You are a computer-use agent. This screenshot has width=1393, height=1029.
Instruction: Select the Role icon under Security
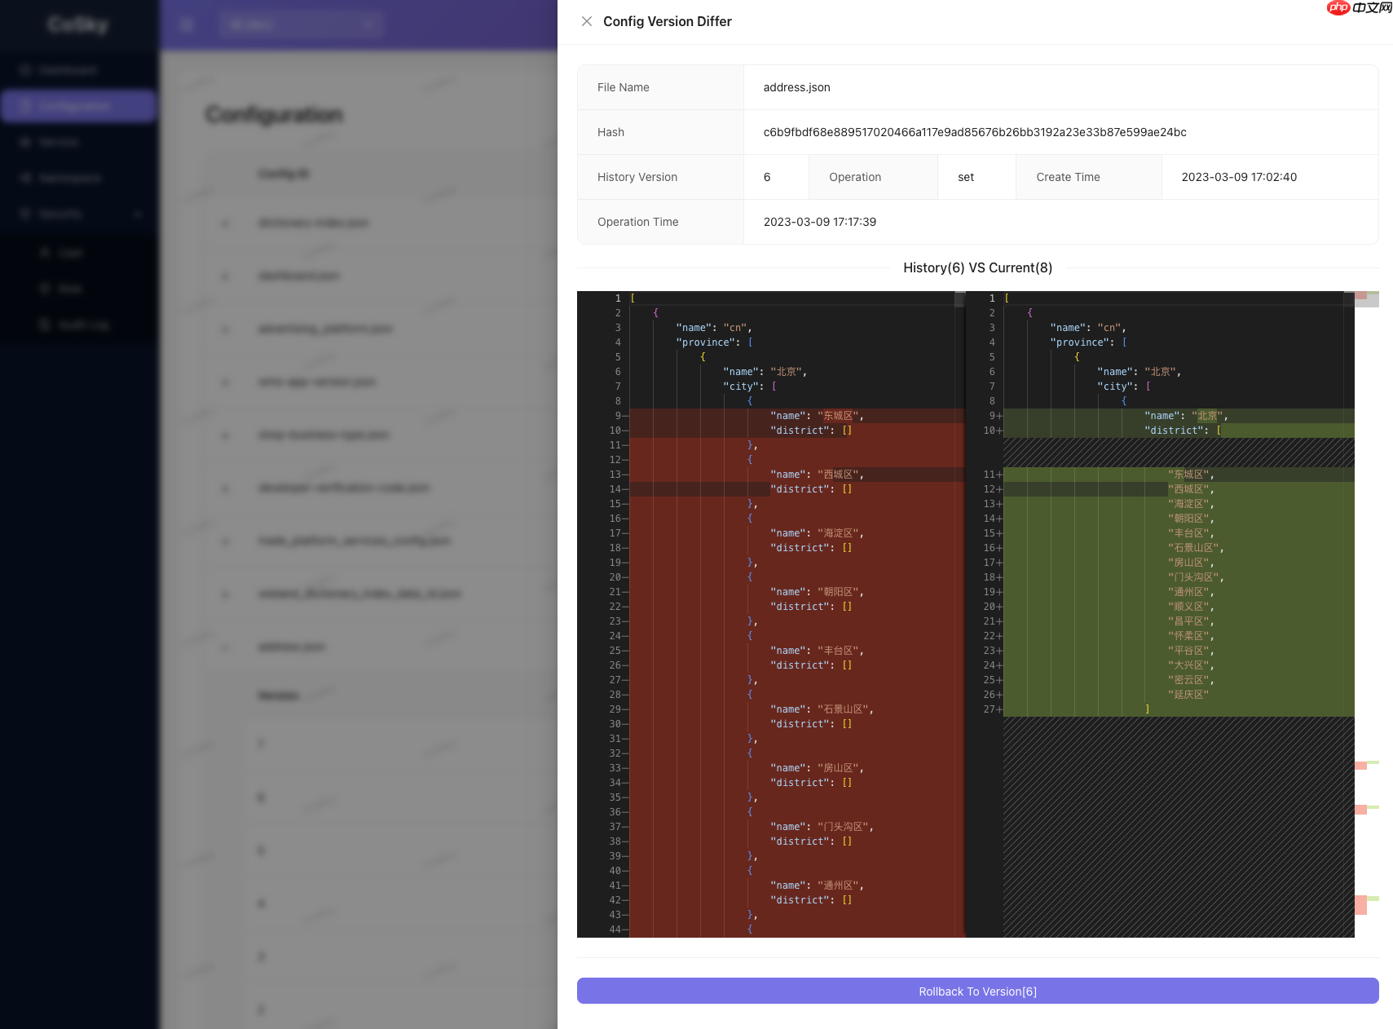point(44,288)
